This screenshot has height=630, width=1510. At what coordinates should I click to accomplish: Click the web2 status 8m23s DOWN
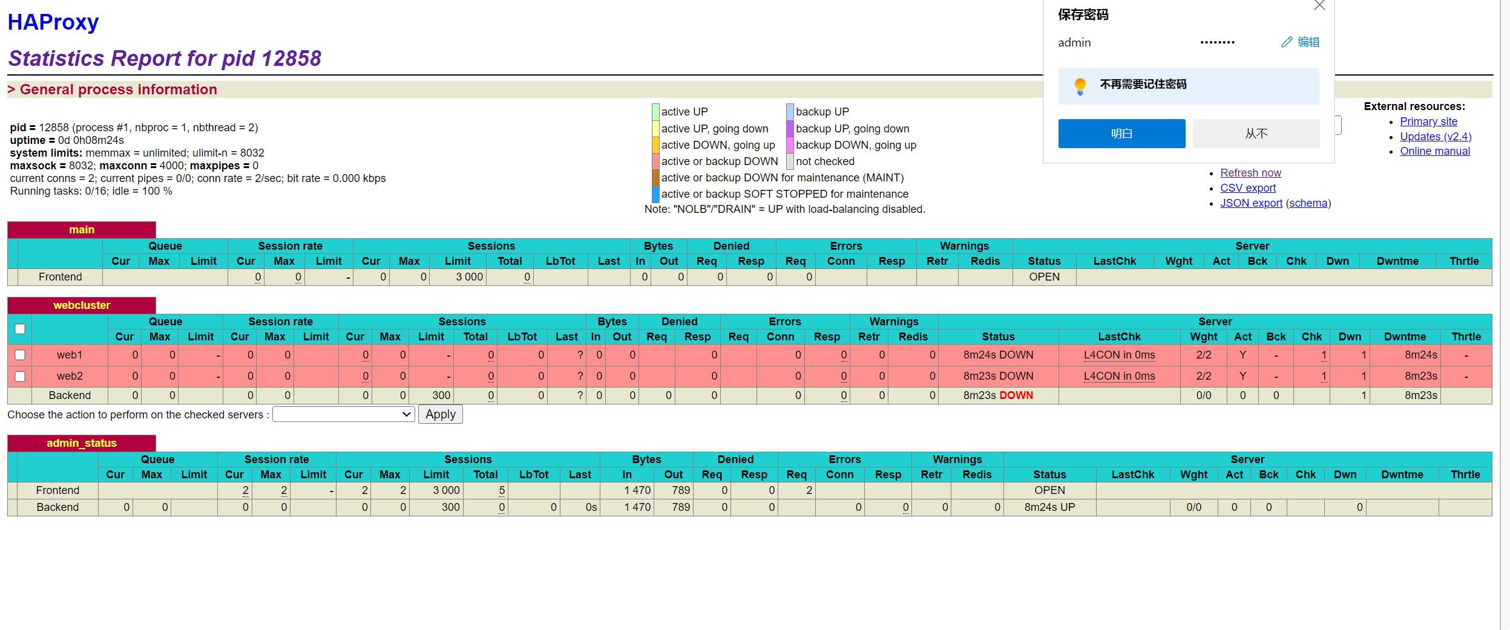[x=998, y=376]
